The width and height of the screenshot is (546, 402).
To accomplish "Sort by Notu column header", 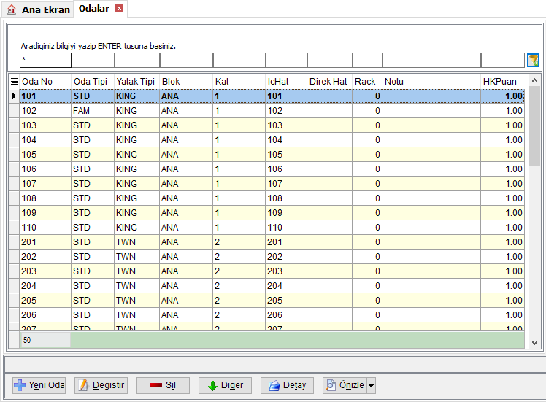I will (x=431, y=82).
